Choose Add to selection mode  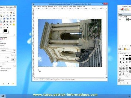click(3, 39)
